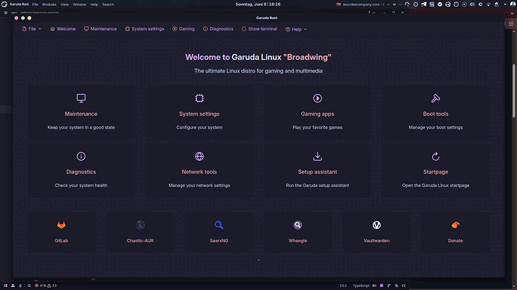Follow the Chaotic-AUR link label
Image resolution: width=517 pixels, height=290 pixels.
[x=140, y=241]
